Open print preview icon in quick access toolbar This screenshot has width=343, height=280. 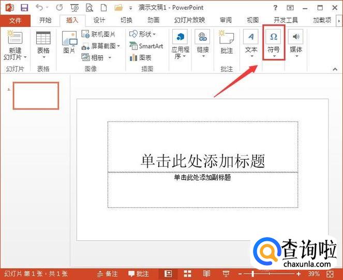(90, 8)
